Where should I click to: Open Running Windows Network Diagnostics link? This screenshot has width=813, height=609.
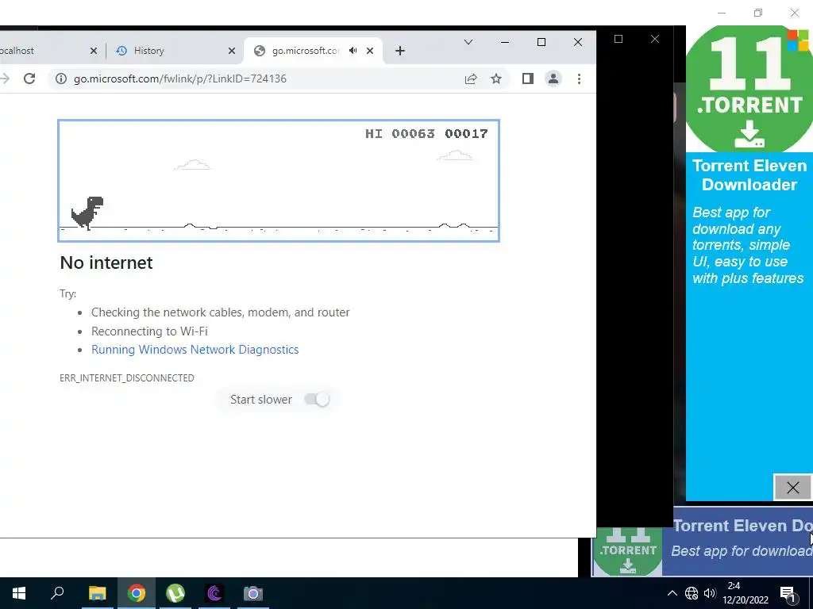pos(195,350)
